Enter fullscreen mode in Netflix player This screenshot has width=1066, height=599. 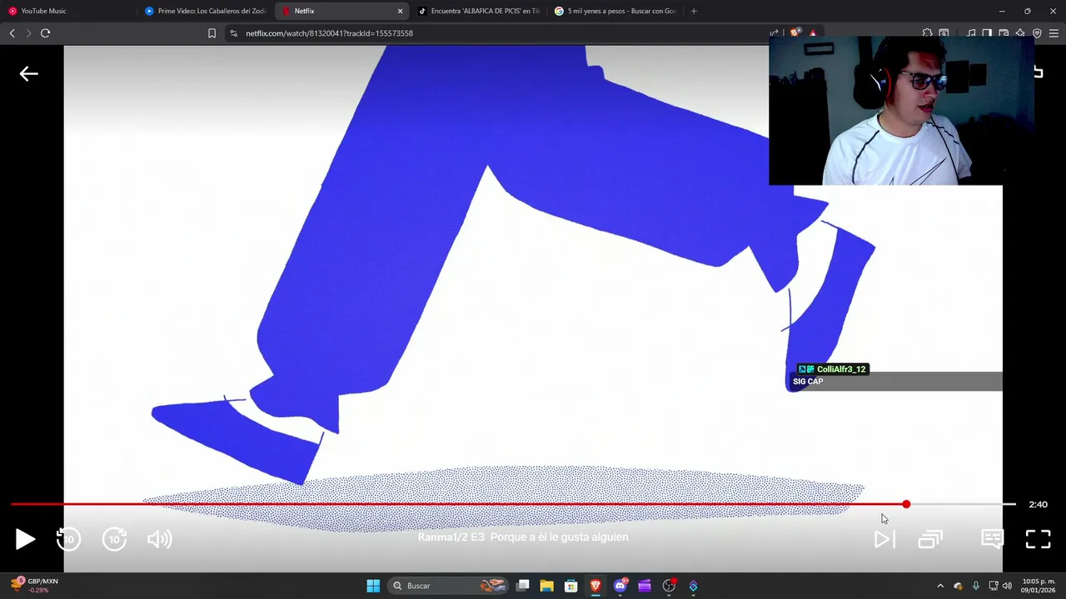(x=1038, y=539)
